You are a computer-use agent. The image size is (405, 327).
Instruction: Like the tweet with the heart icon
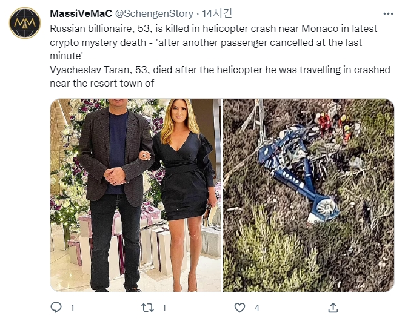pos(239,308)
